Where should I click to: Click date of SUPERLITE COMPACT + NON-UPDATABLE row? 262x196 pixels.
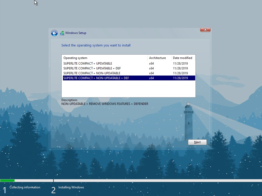[x=180, y=73]
